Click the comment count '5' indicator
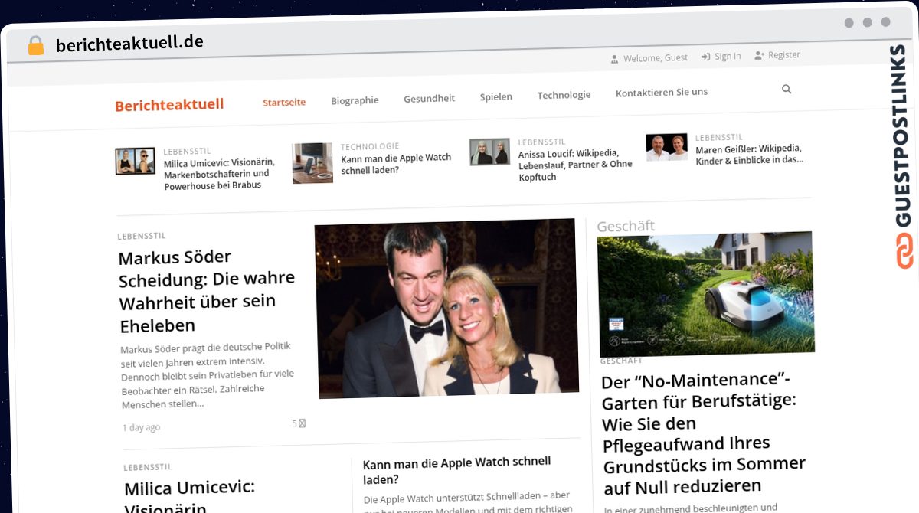This screenshot has height=513, width=919. [298, 423]
